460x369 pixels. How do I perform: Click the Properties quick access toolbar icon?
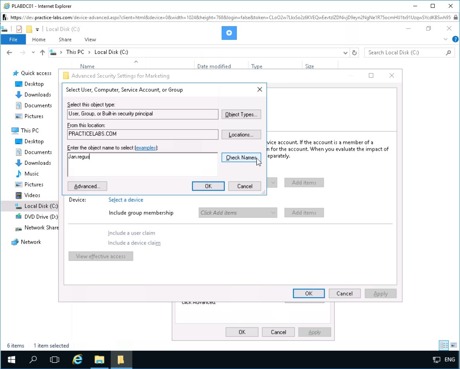tap(19, 29)
